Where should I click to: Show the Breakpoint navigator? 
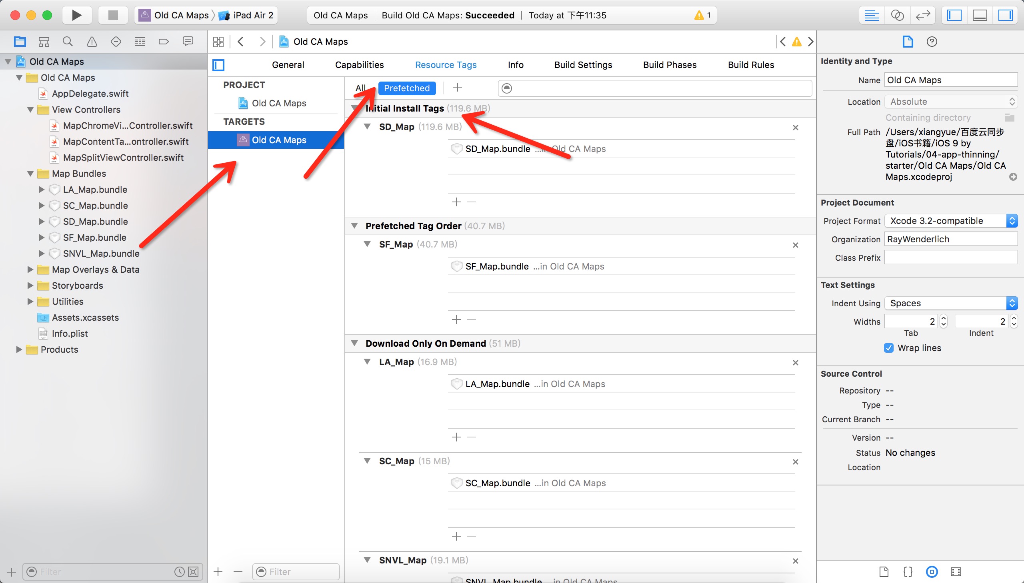click(164, 42)
